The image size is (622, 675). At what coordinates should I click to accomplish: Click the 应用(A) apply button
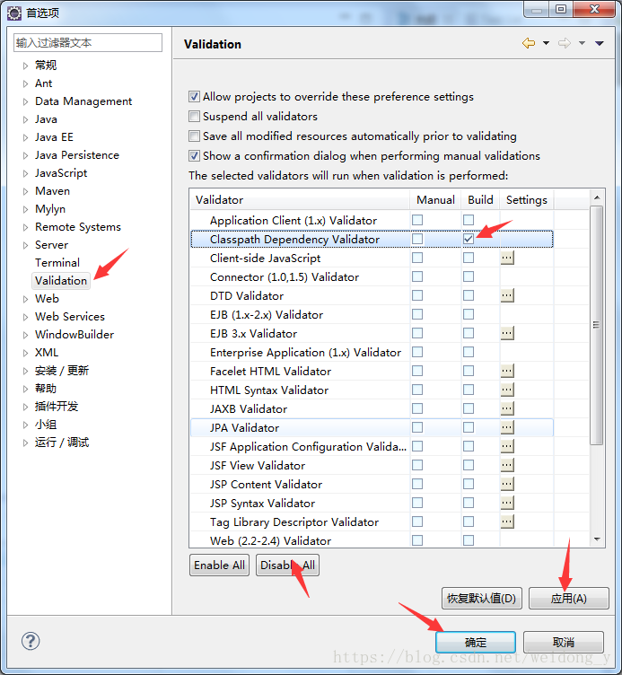[569, 599]
